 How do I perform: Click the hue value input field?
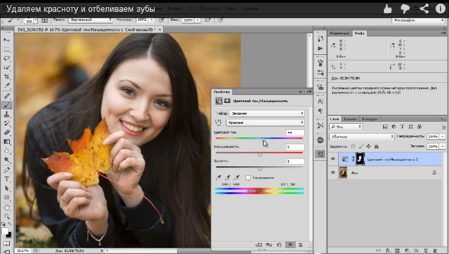295,132
